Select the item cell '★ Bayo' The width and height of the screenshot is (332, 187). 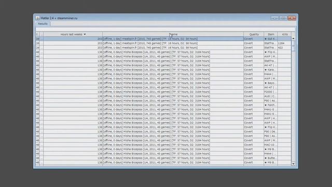tap(271, 83)
